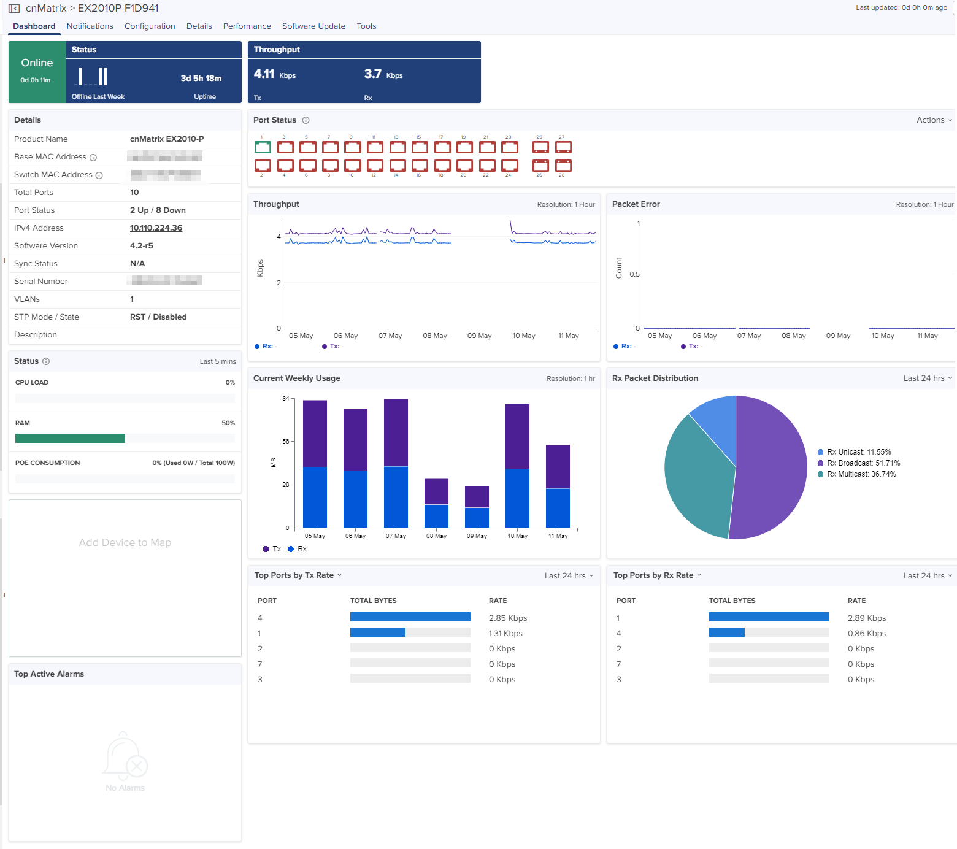Toggle Rx series in Throughput chart legend
The width and height of the screenshot is (957, 849).
pos(266,347)
